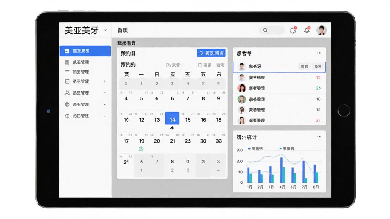Viewport: 390px width, 219px height.
Task: Expand the chevron on the pie-icon sidebar row
Action: (x=105, y=105)
